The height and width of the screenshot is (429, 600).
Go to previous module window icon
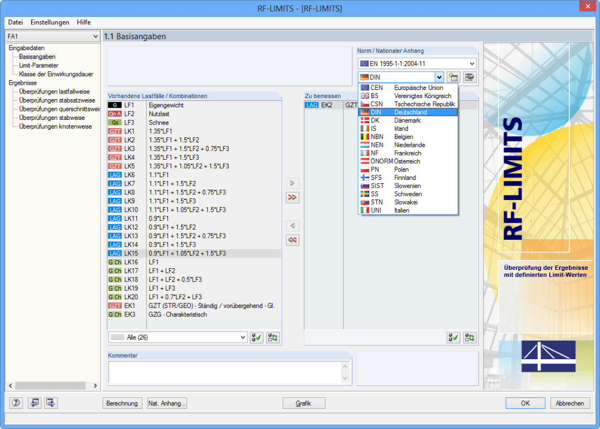35,402
